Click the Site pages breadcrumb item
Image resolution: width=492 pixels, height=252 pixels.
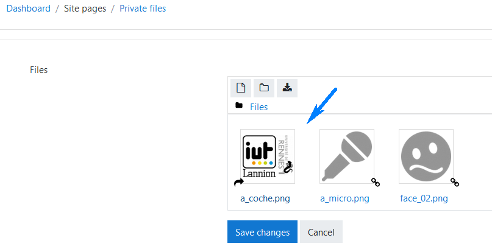pos(85,9)
